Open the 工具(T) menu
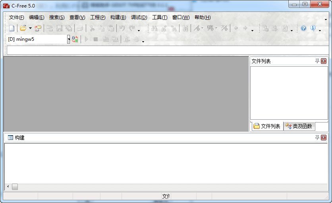The width and height of the screenshot is (332, 203). click(160, 17)
